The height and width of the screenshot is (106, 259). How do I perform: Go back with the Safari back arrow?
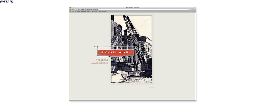click(x=71, y=10)
